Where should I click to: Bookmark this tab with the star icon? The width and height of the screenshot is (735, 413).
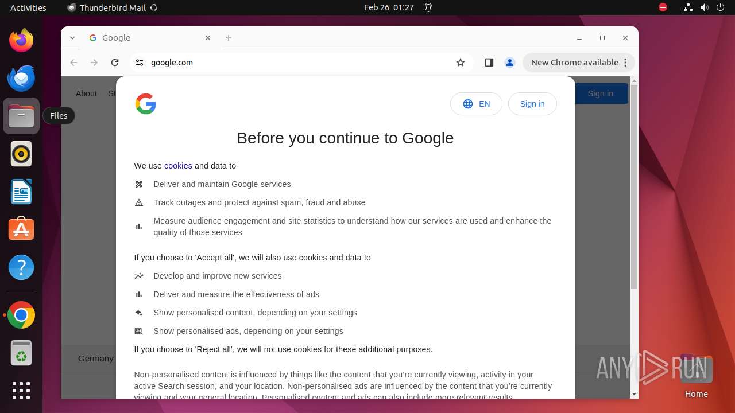(x=461, y=63)
